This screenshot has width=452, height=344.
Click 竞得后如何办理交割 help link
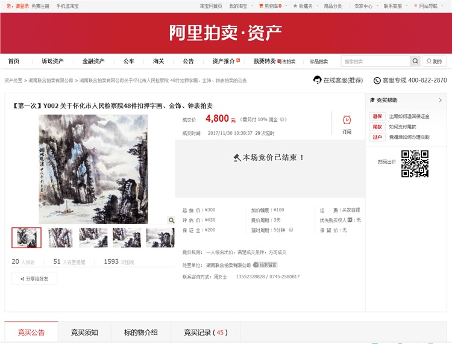[x=409, y=137]
